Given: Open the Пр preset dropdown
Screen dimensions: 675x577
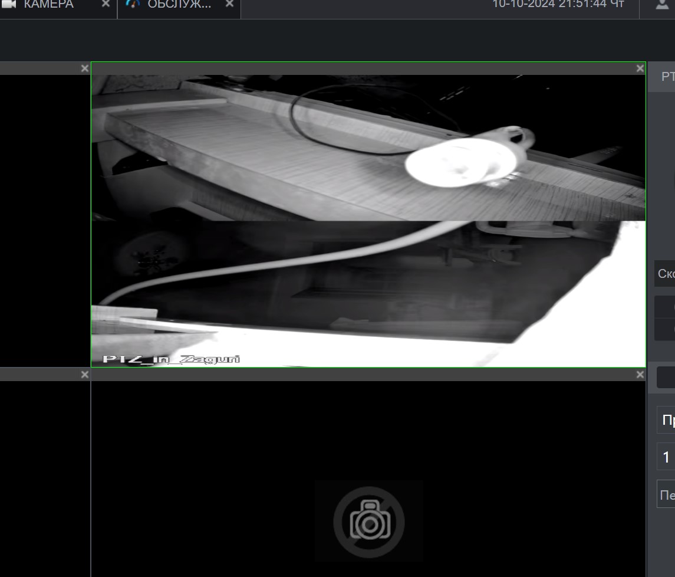Looking at the screenshot, I should pos(667,420).
